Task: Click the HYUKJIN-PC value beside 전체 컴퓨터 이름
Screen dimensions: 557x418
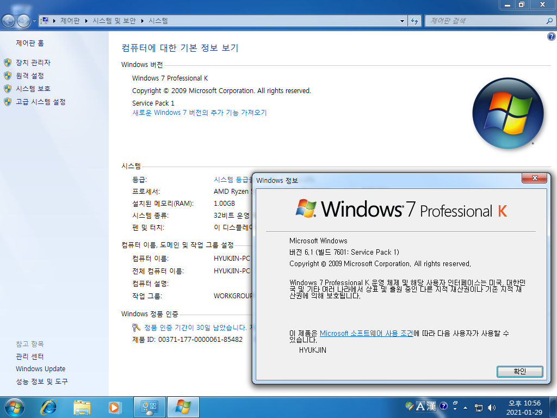Action: tap(232, 271)
